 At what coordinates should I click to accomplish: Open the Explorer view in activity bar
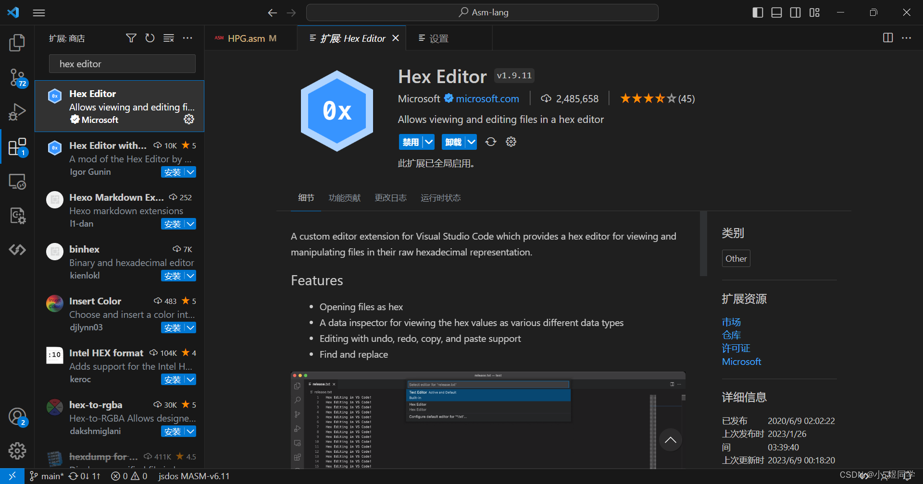point(17,43)
